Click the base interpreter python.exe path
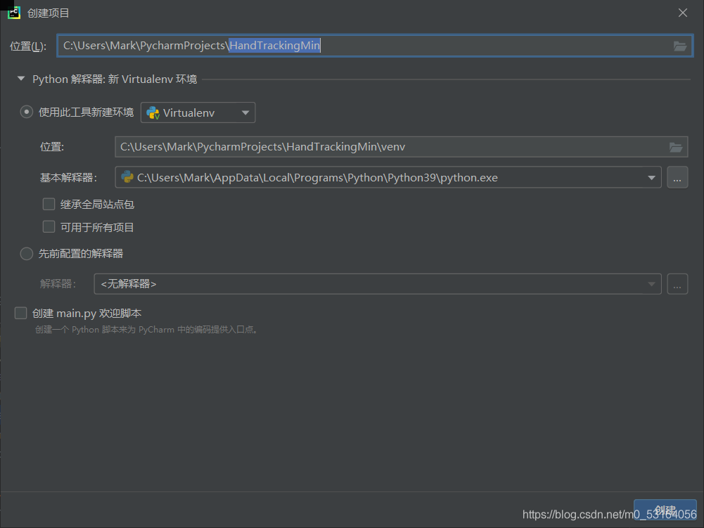Screen dimensions: 704x528 [x=317, y=178]
